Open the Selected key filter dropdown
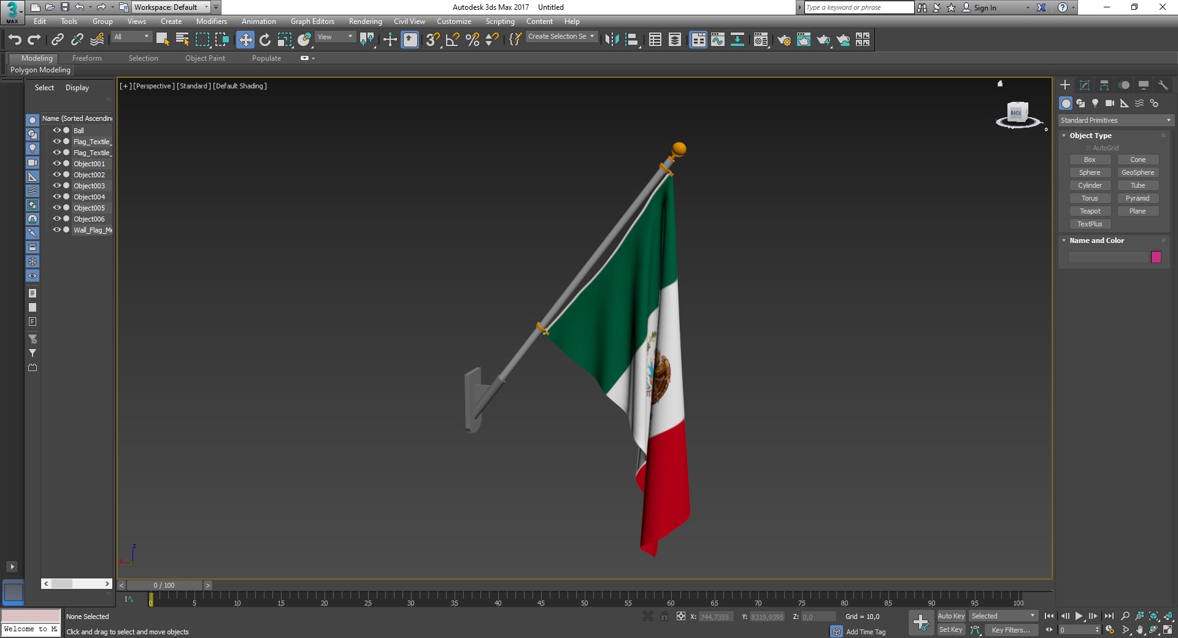Image resolution: width=1178 pixels, height=638 pixels. (1003, 616)
